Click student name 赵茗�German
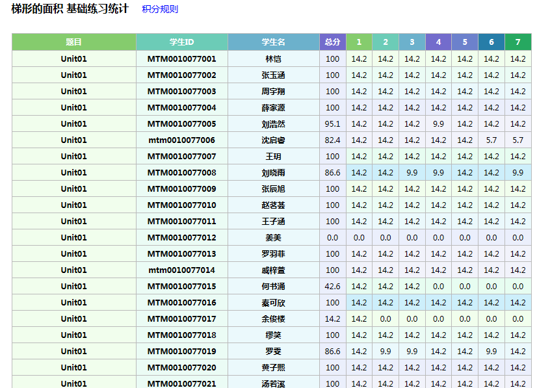 point(273,205)
